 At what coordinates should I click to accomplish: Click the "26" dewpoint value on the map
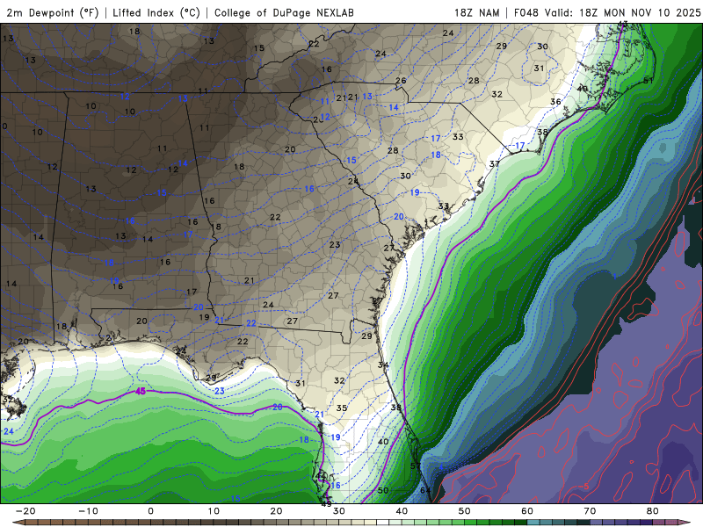tap(401, 81)
